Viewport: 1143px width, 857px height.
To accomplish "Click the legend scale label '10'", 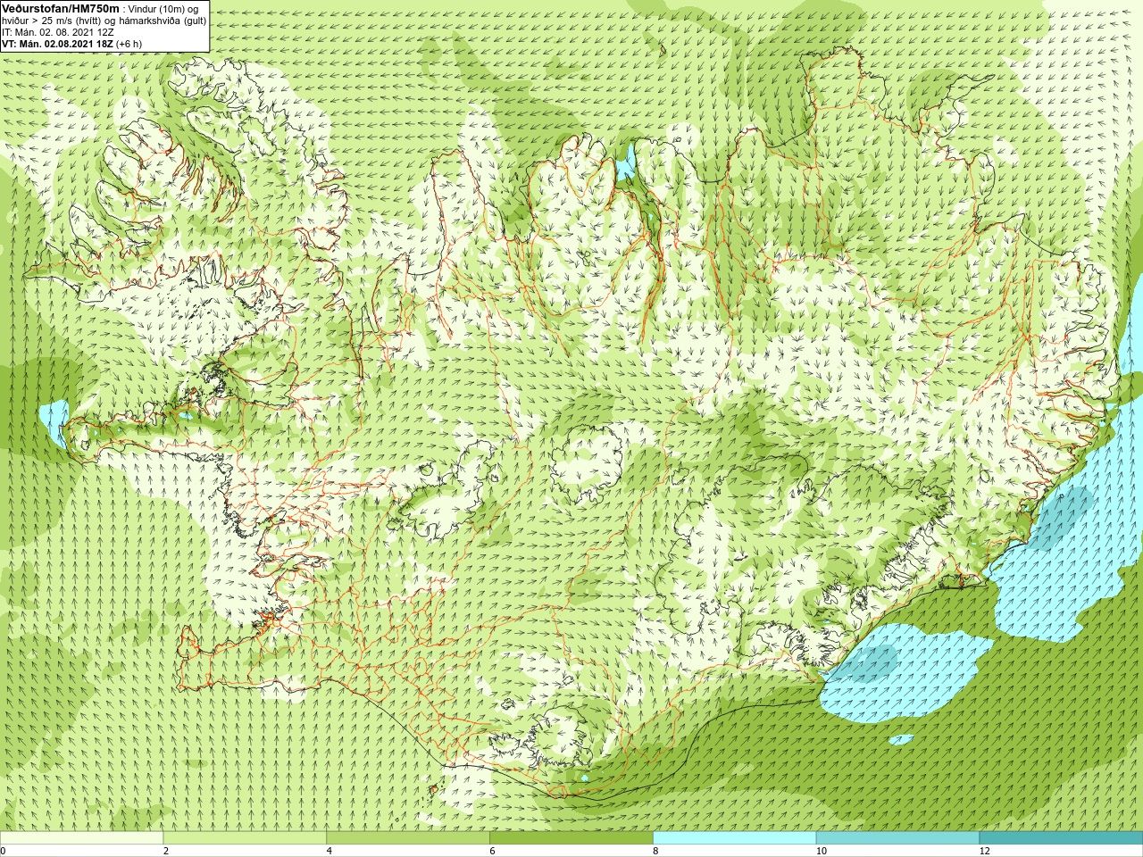I will (822, 851).
